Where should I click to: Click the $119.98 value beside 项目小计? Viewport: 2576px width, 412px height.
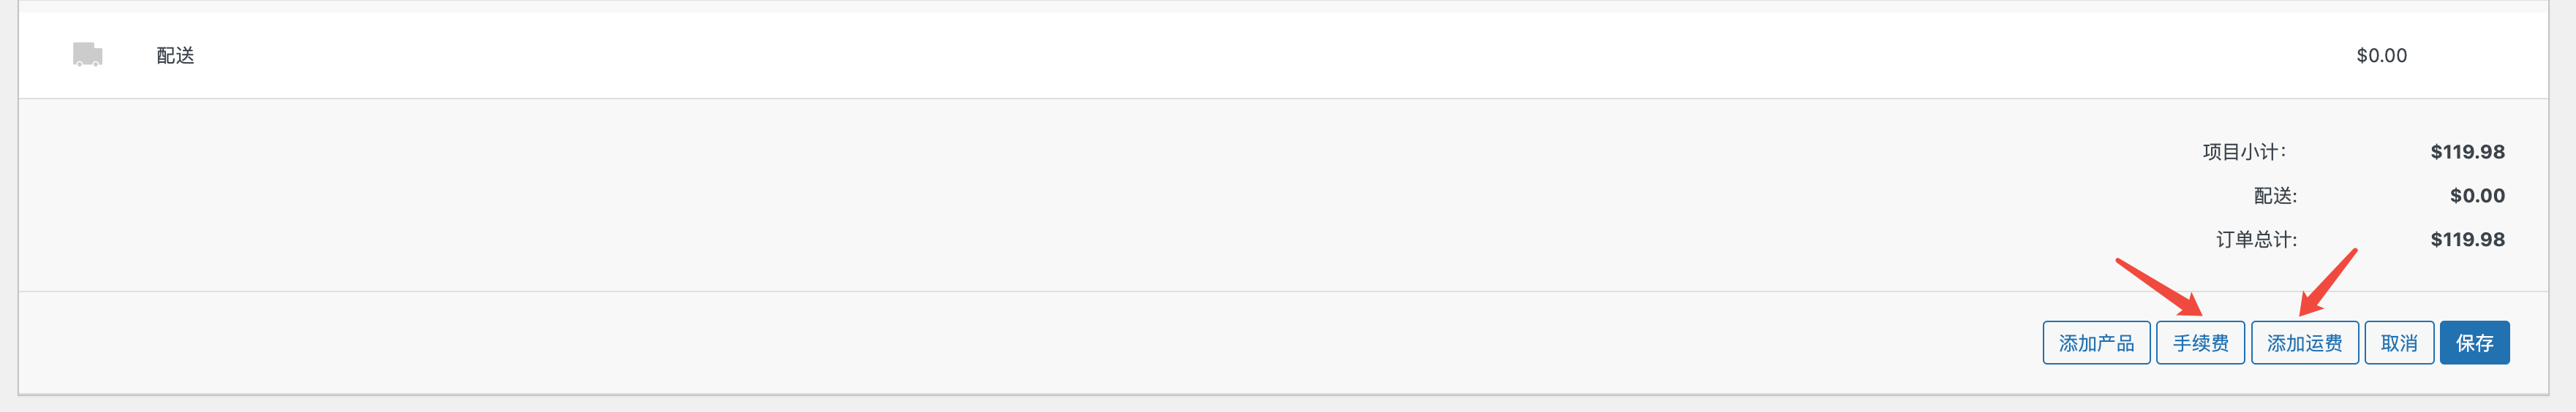2467,152
